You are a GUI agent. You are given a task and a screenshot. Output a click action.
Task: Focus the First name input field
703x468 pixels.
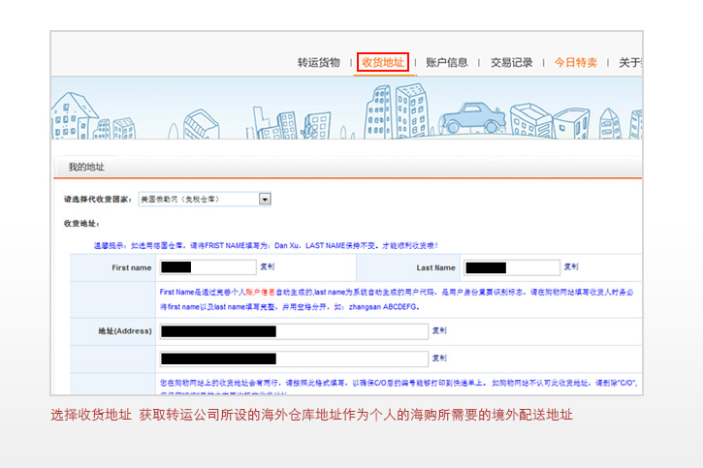[x=205, y=266]
